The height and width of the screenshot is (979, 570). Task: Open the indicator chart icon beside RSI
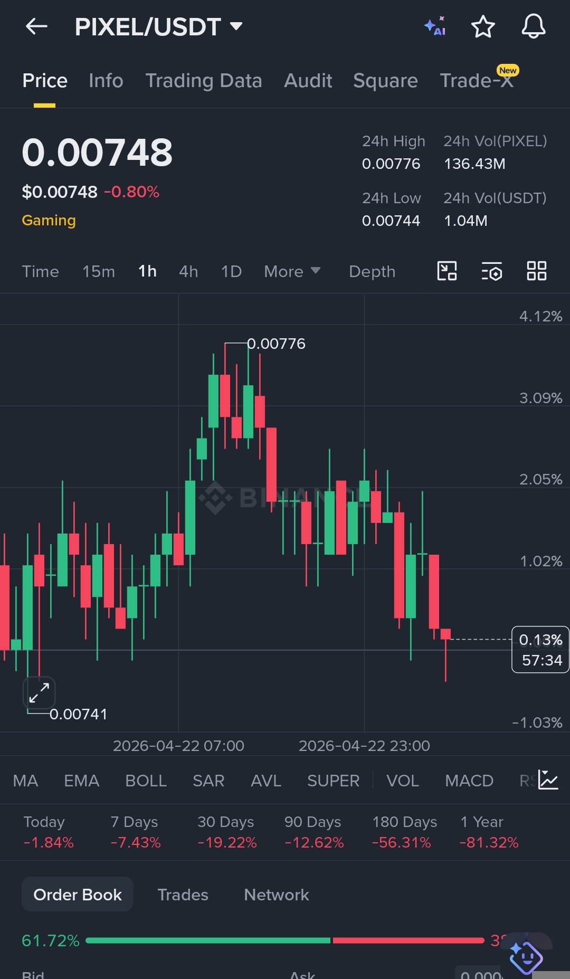point(548,780)
